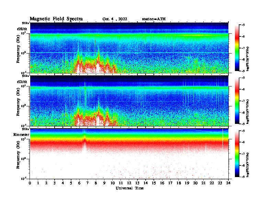272x210 pixels.
Task: Click hour tick label "12" on time axis
Action: (x=129, y=183)
